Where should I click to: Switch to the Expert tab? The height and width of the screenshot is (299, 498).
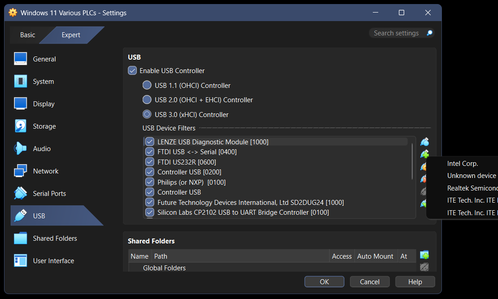[x=71, y=35]
